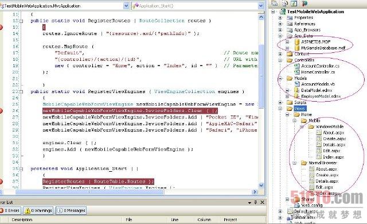Click the EmployeeModel.edmx file icon
This screenshot has width=367, height=224.
297,96
